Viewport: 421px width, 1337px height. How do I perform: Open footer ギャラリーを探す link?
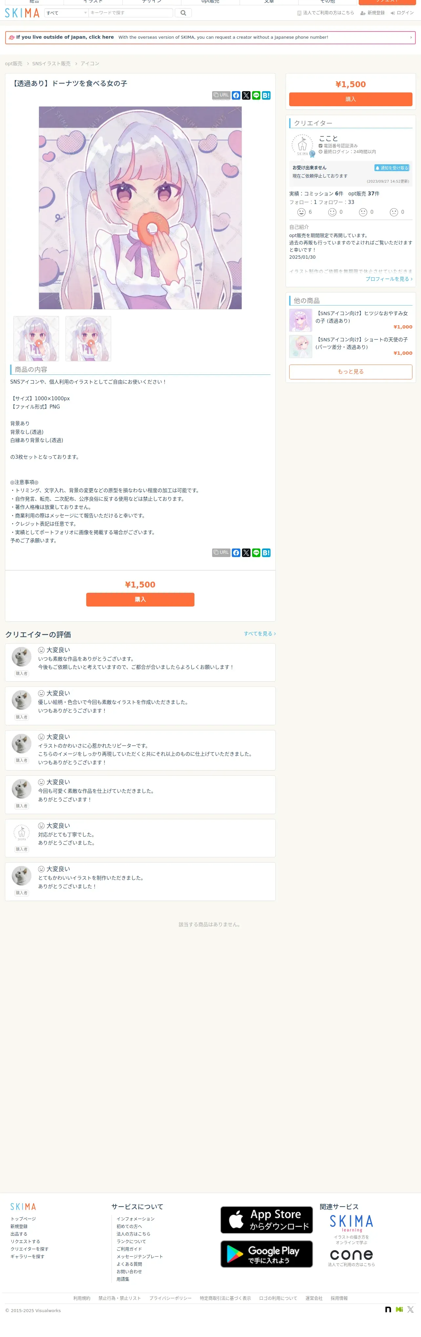27,1257
